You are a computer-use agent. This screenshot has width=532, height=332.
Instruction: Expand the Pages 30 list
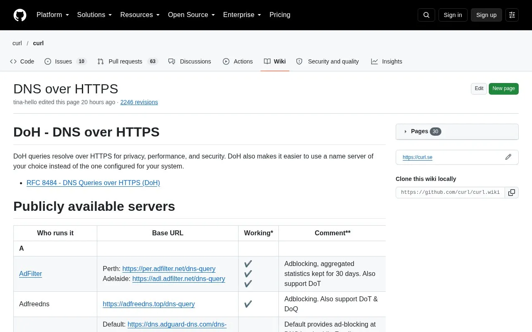pyautogui.click(x=457, y=131)
